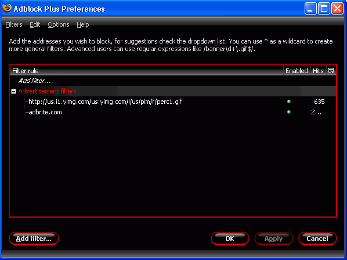347x260 pixels.
Task: Click the column picker icon beside Hits
Action: tap(331, 71)
